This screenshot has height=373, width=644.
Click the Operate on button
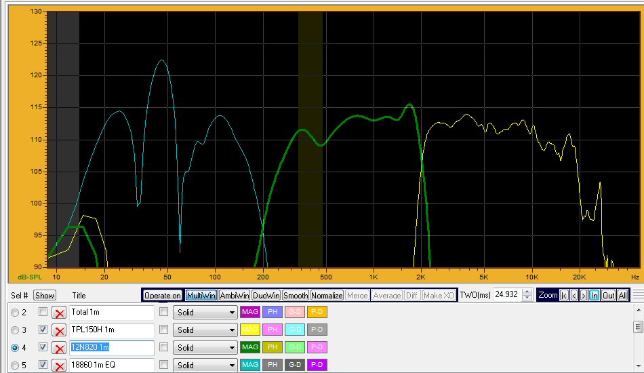163,296
